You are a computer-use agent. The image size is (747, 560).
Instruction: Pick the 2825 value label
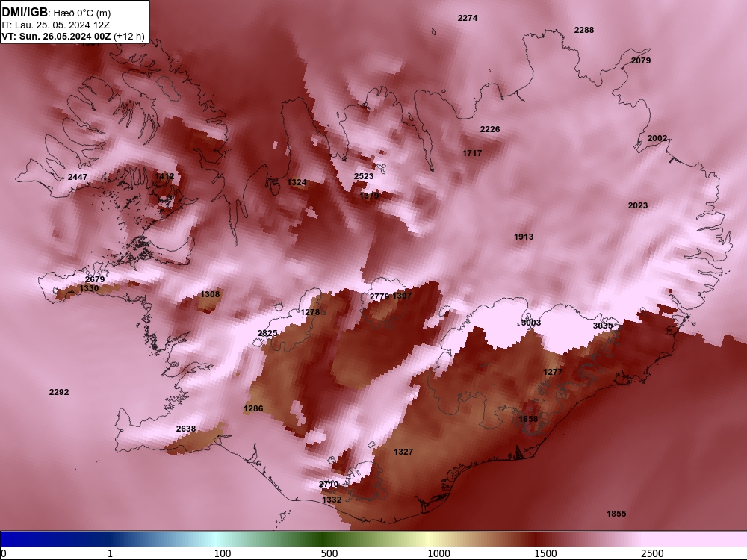(267, 333)
